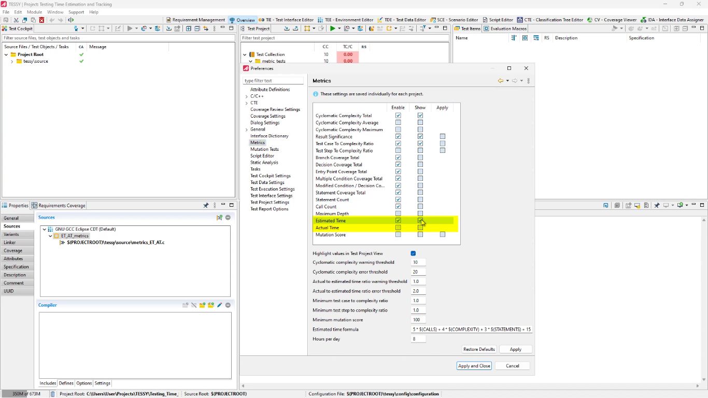Pin the Properties view with the pin icon
Viewport: 708px width, 398px height.
pyautogui.click(x=206, y=205)
